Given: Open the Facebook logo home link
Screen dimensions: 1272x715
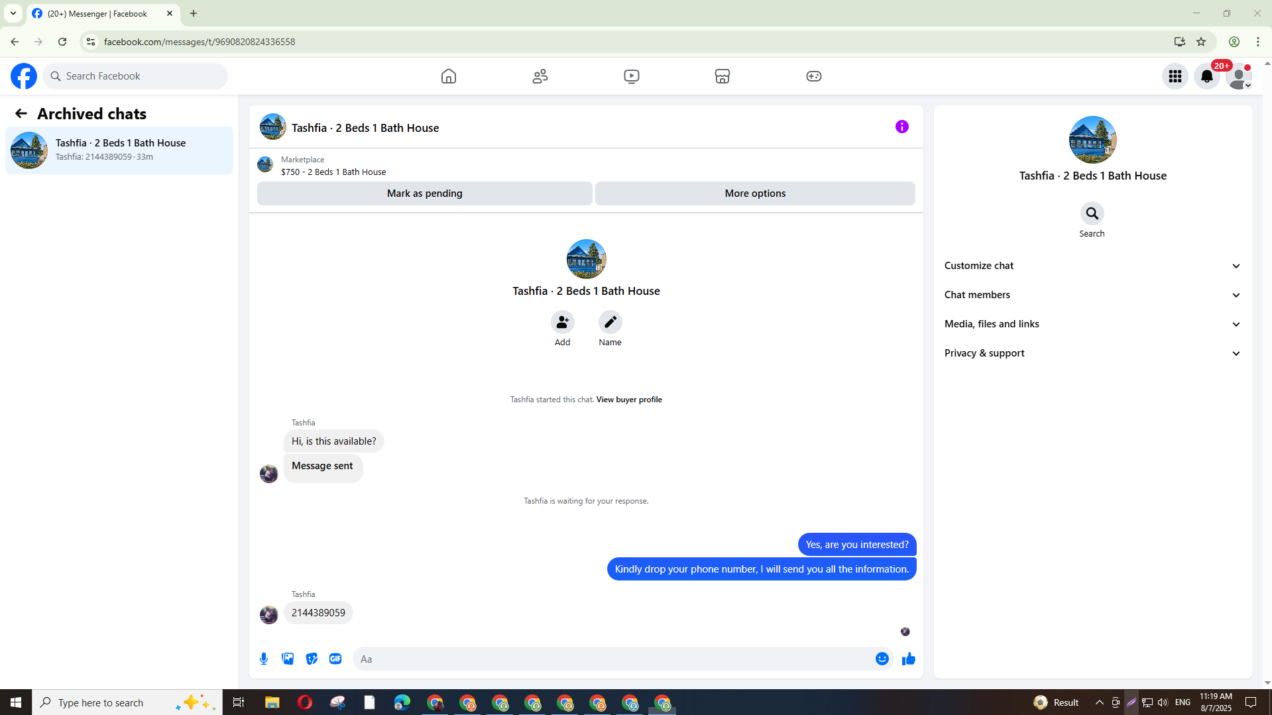Looking at the screenshot, I should tap(24, 76).
